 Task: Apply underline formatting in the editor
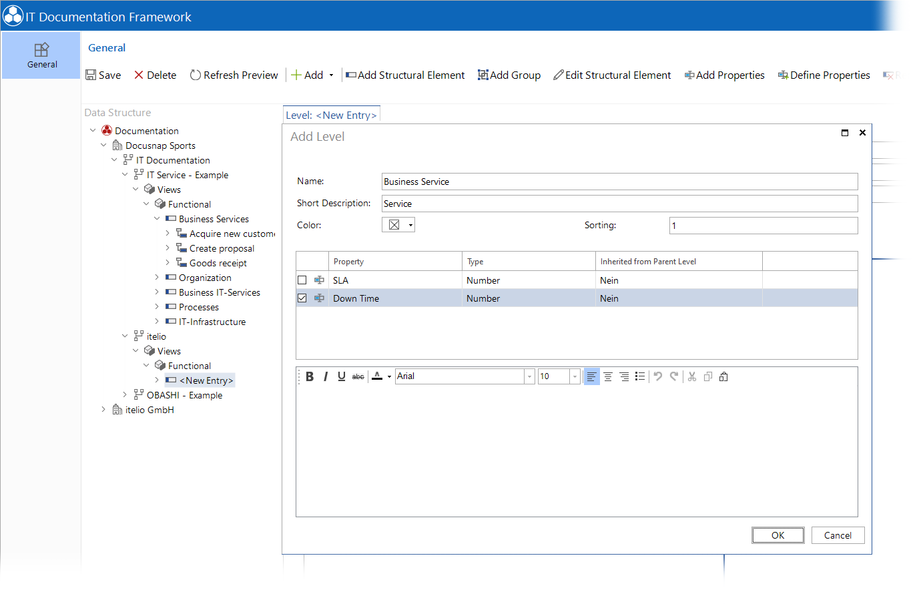342,376
